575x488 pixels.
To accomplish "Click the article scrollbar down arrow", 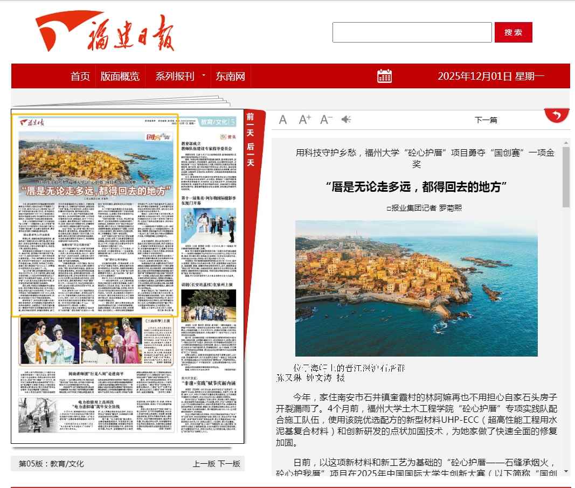I will pyautogui.click(x=566, y=471).
